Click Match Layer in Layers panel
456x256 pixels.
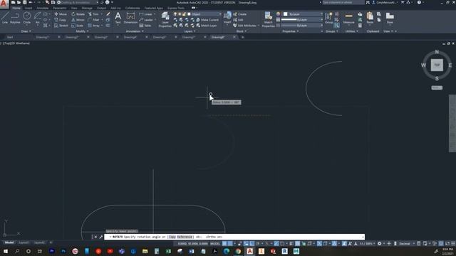[207, 26]
